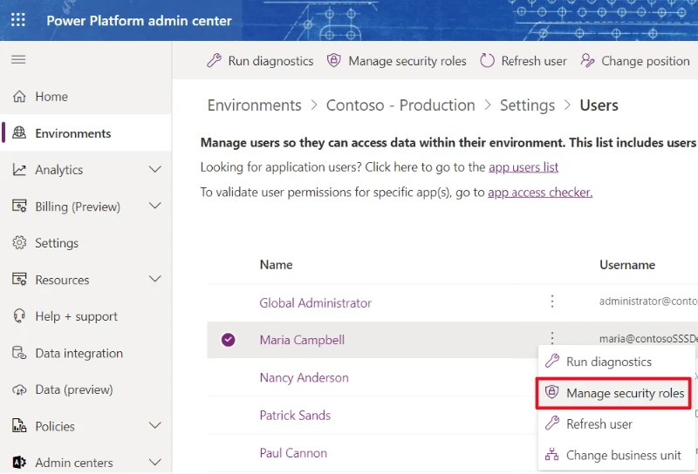
Task: Click Maria Campbell's three-dot menu icon
Action: click(552, 338)
